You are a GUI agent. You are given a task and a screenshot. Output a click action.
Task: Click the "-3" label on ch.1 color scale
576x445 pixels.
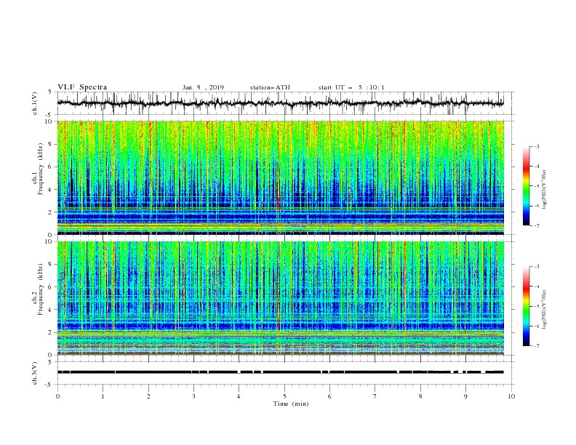(x=536, y=146)
